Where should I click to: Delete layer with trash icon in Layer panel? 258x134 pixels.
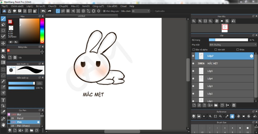point(234,105)
